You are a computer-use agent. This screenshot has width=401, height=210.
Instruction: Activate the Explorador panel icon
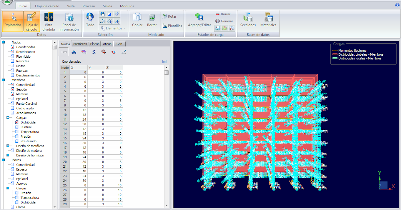(x=12, y=21)
